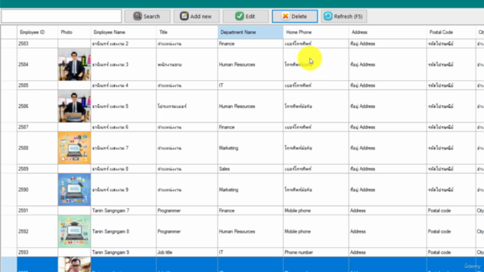
Task: Select Employee ID cell 2591
Action: (x=37, y=211)
